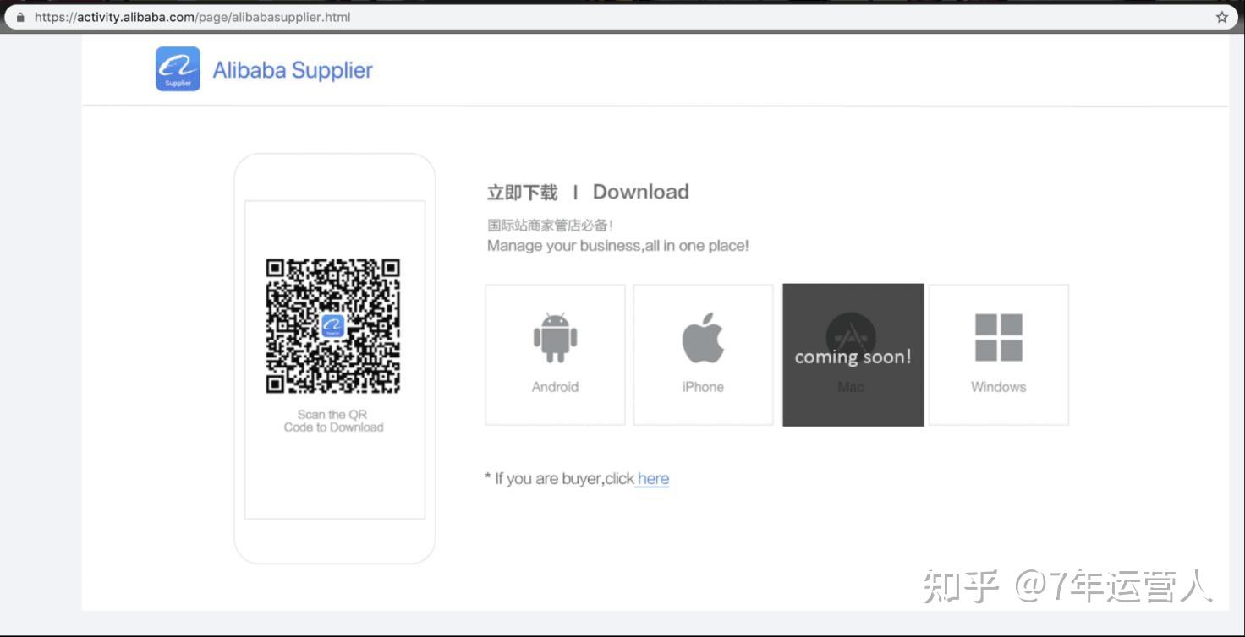Click the "国际站商家管店必备!" tagline
This screenshot has height=637, width=1245.
coord(550,226)
